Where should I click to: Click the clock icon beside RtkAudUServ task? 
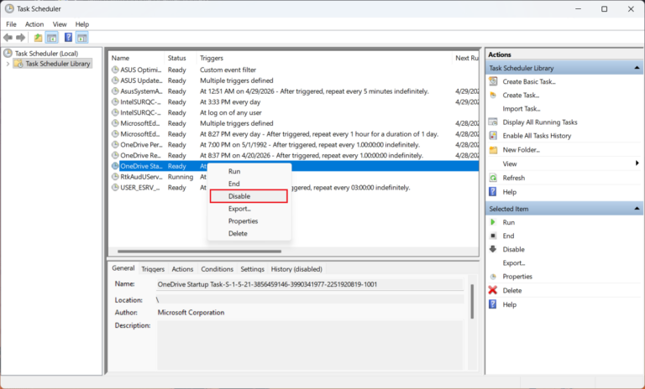tap(115, 177)
